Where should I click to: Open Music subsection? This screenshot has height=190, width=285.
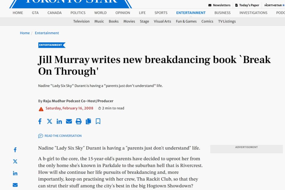tap(99, 21)
